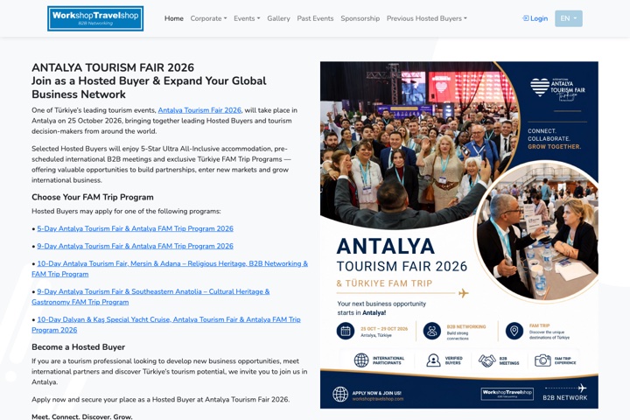The height and width of the screenshot is (420, 630).
Task: Open the Gallery page
Action: click(x=278, y=18)
